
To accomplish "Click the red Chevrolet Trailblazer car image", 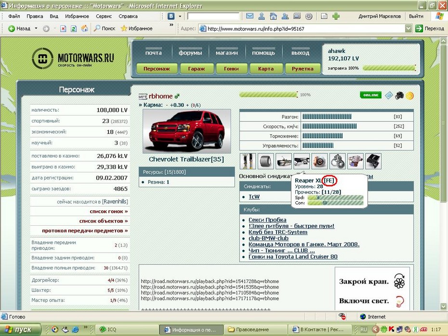I will [187, 131].
